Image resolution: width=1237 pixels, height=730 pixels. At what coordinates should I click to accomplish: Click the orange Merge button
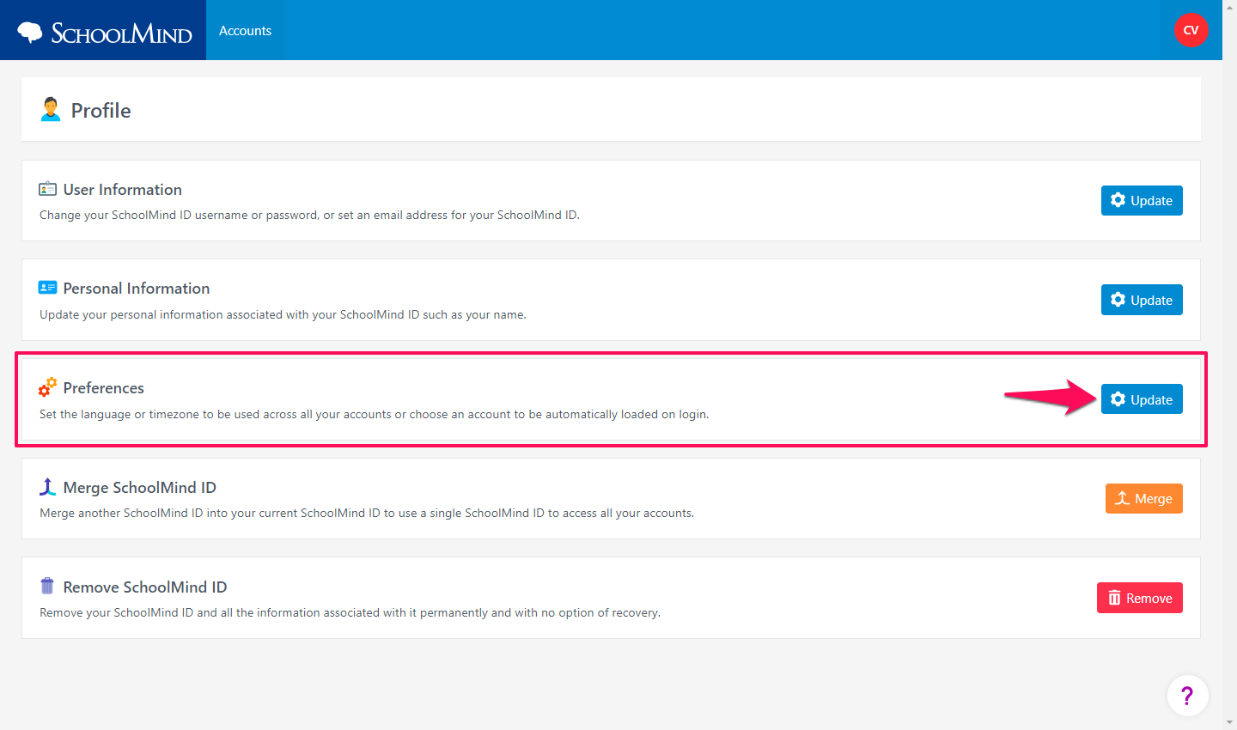[1143, 498]
